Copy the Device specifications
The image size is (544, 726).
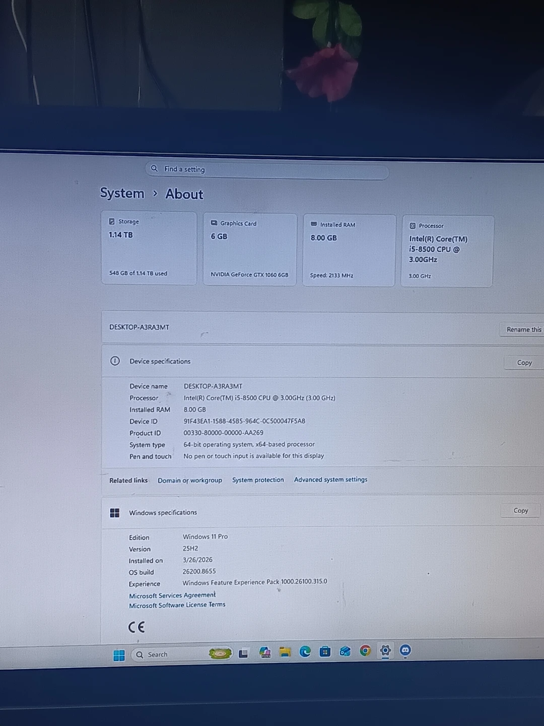524,362
